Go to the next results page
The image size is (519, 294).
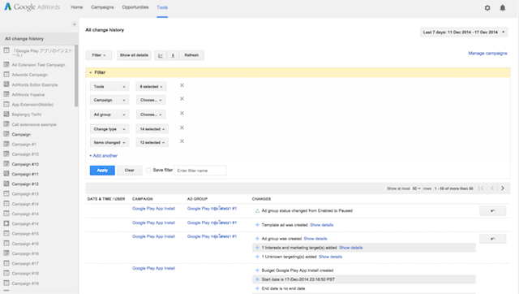click(503, 188)
